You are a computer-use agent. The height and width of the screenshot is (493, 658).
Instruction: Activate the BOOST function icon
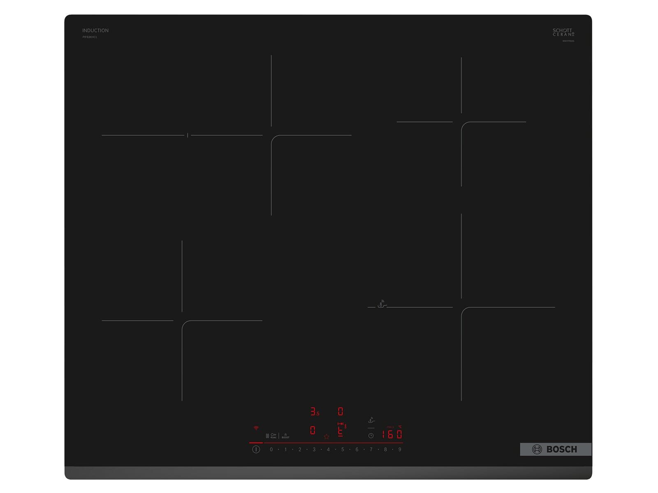pos(285,436)
